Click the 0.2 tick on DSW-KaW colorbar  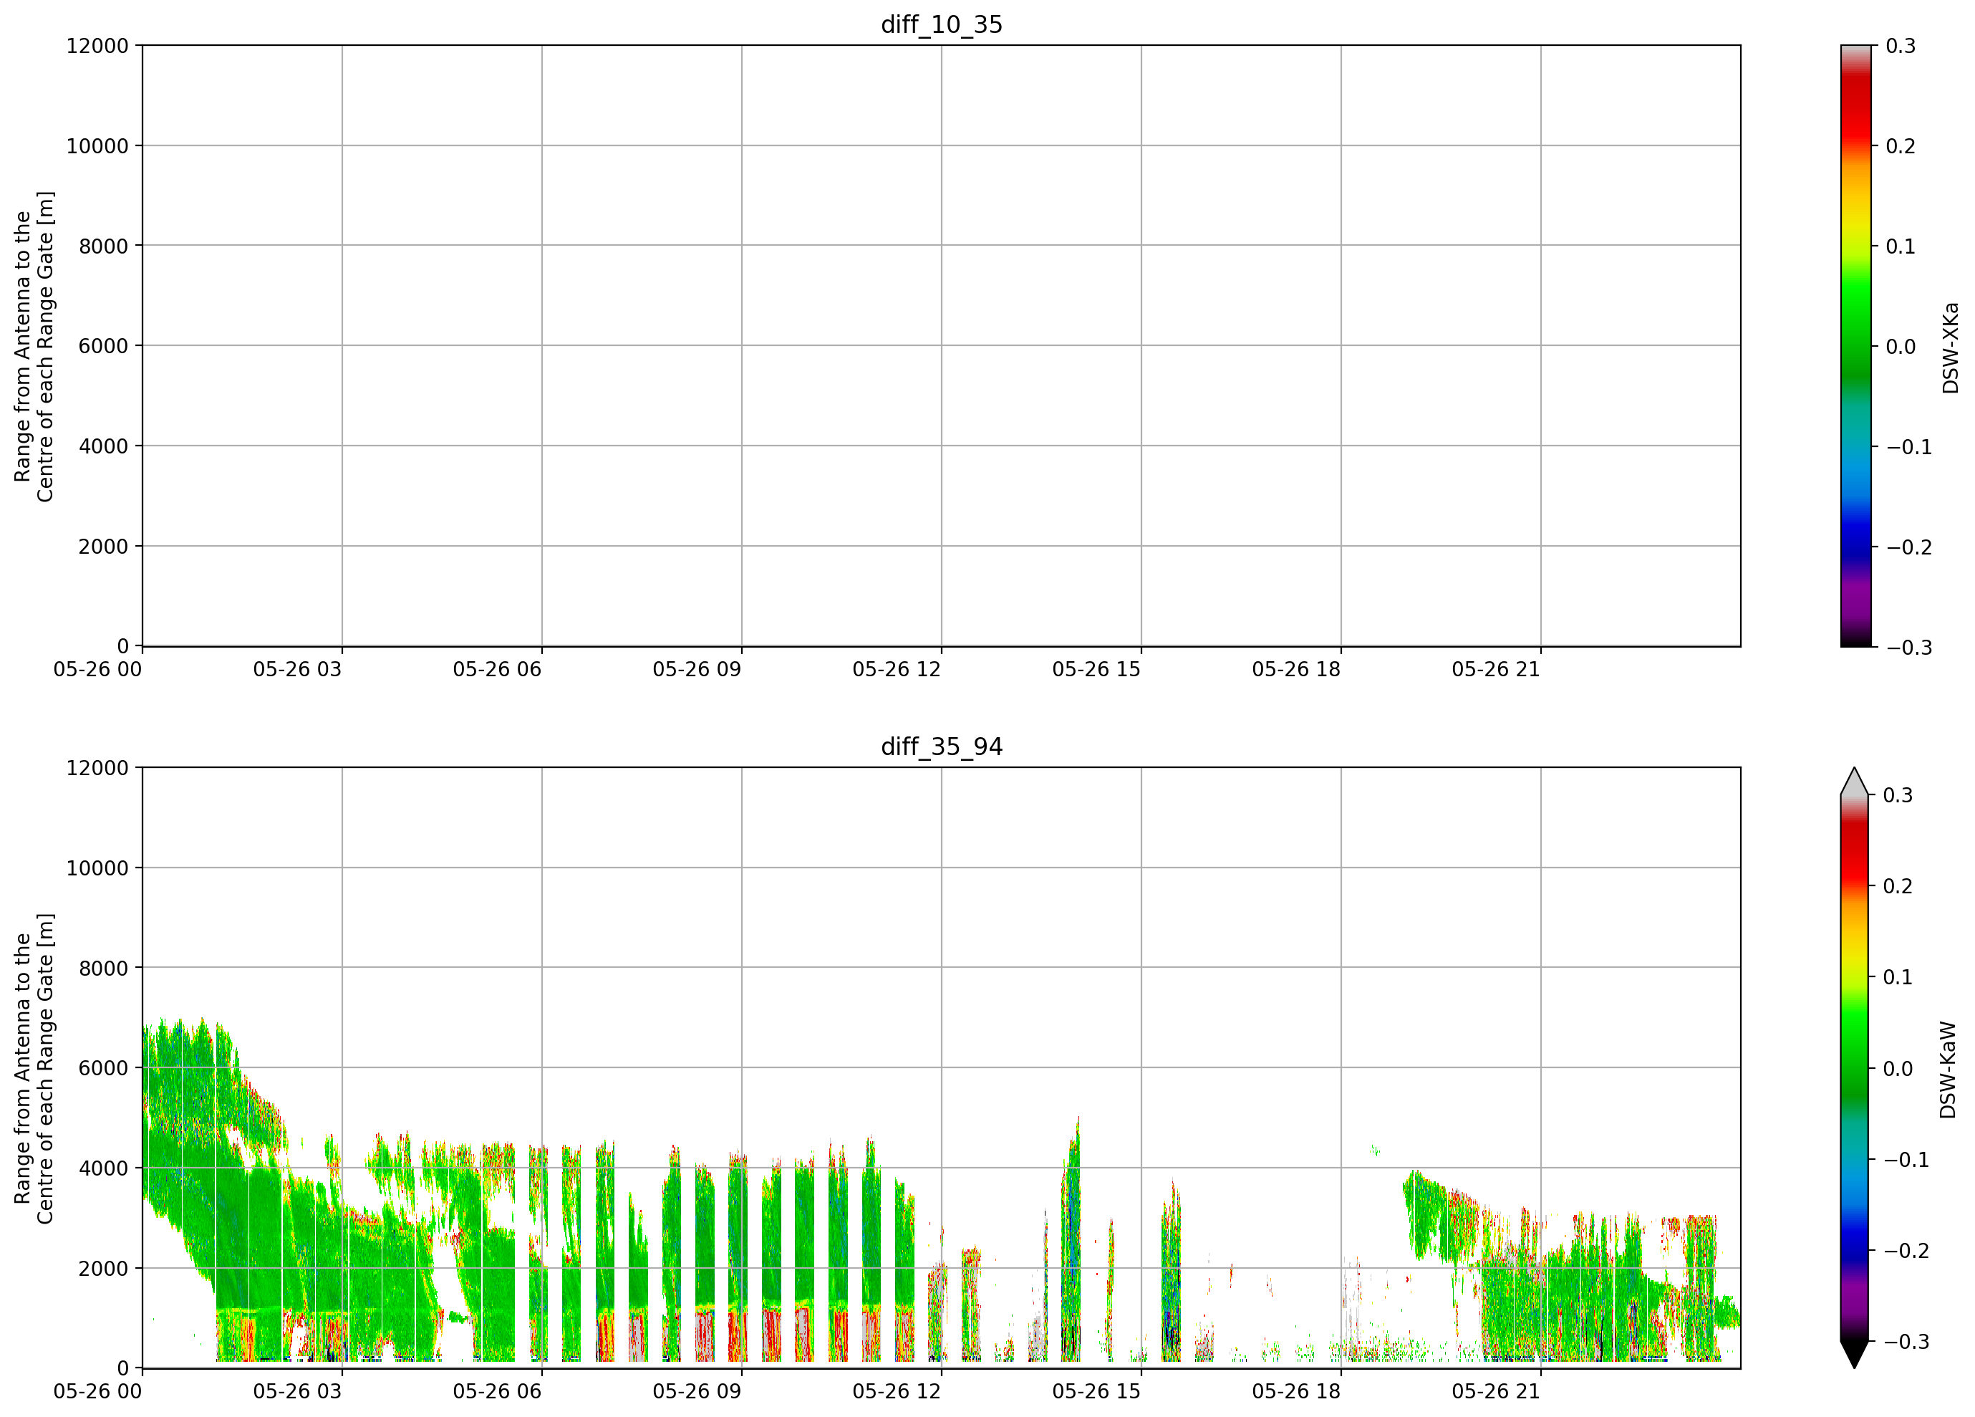(x=1898, y=885)
